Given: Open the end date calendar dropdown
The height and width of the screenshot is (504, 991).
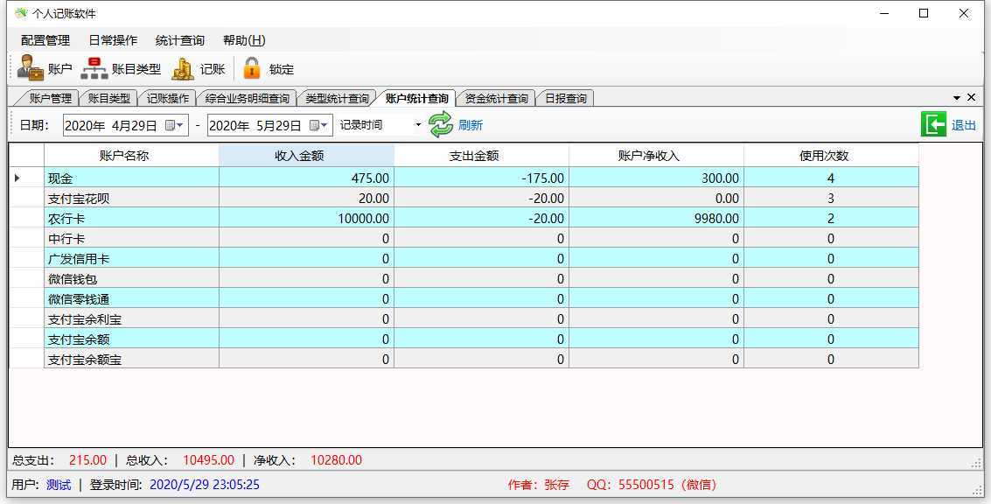Looking at the screenshot, I should coord(320,125).
